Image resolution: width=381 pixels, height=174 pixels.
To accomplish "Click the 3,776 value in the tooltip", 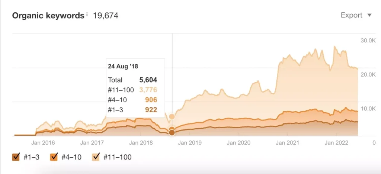I will pos(148,90).
